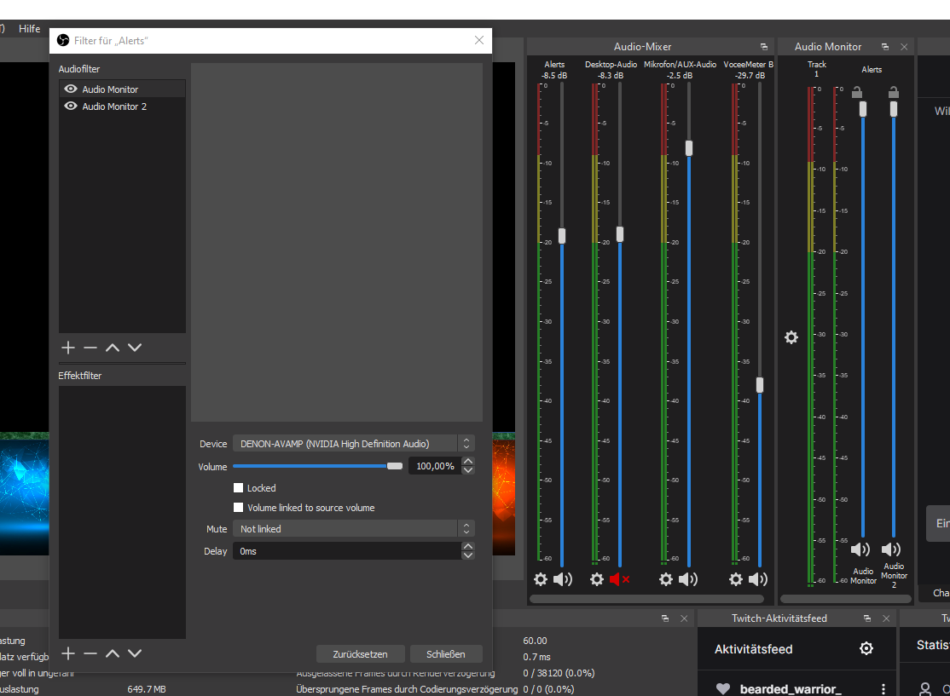Viewport: 950px width, 696px height.
Task: Click the Audio Monitor panel gear icon
Action: [x=791, y=337]
